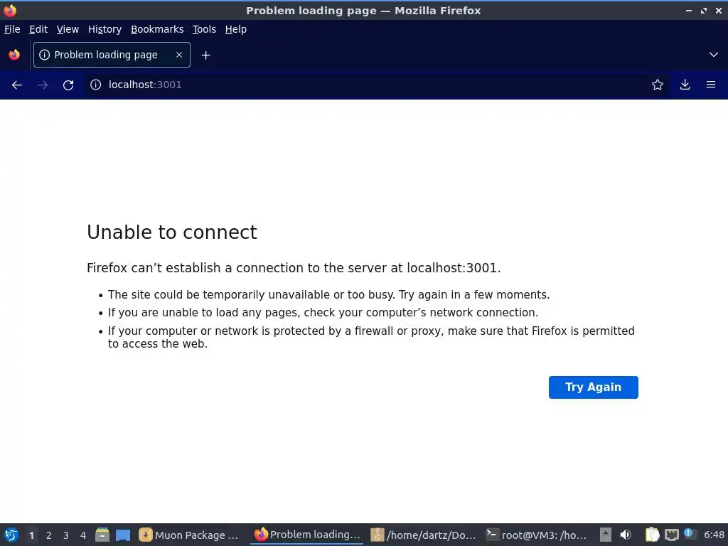
Task: Open the File menu
Action: 12,29
